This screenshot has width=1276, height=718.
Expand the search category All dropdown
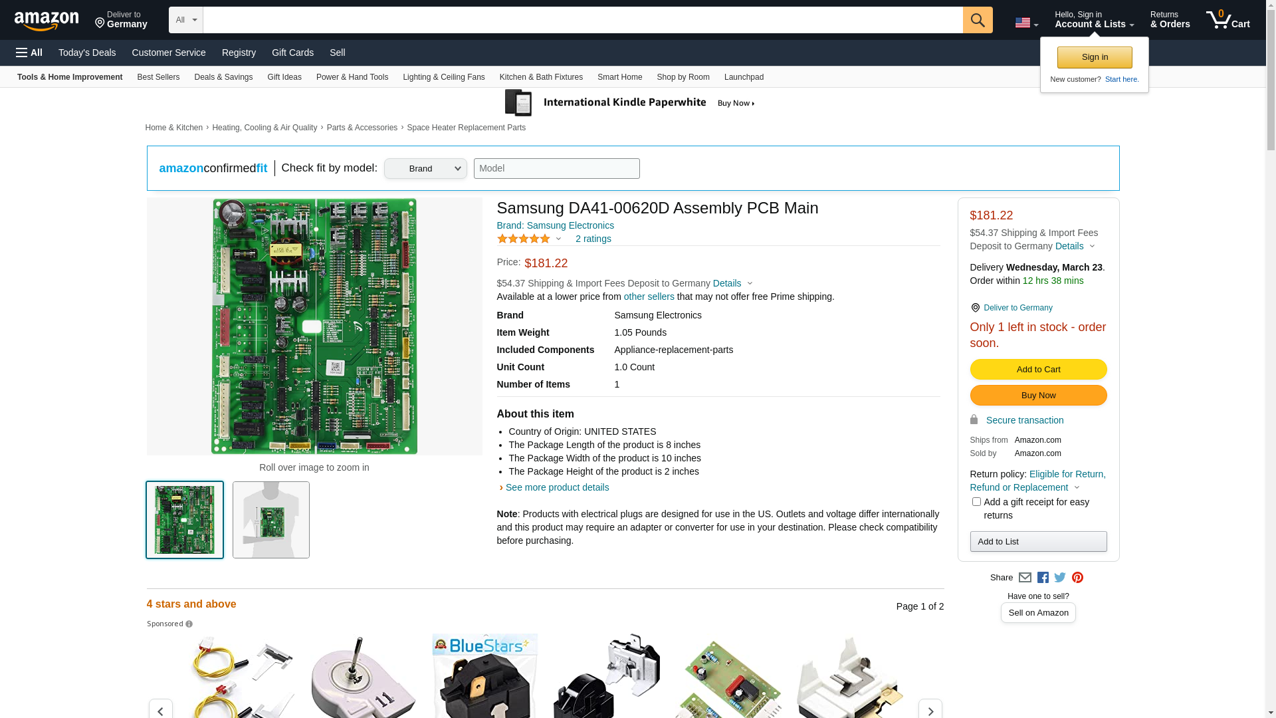pyautogui.click(x=186, y=20)
